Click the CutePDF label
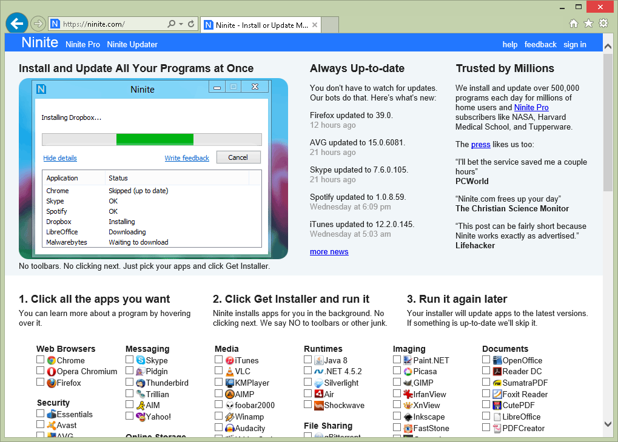 (519, 406)
